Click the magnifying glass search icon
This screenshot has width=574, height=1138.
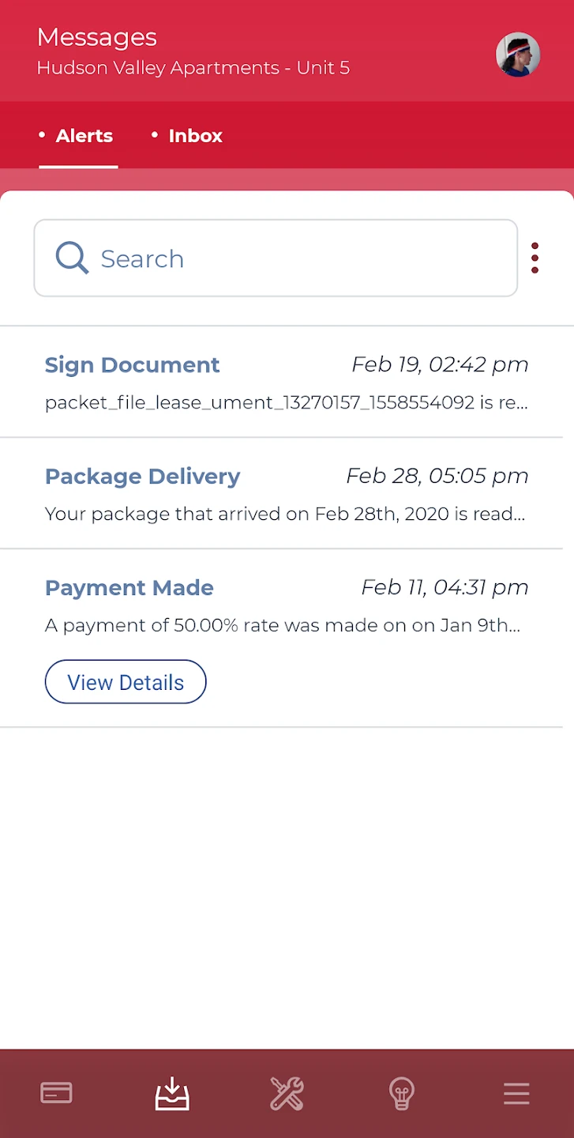(72, 258)
